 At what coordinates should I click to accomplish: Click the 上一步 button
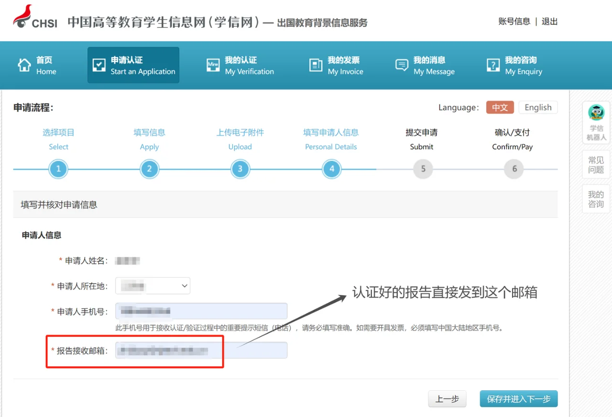447,399
